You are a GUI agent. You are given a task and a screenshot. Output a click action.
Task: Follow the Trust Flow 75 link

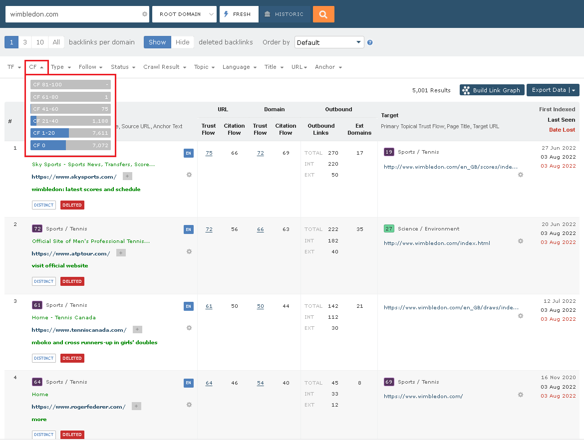[209, 153]
